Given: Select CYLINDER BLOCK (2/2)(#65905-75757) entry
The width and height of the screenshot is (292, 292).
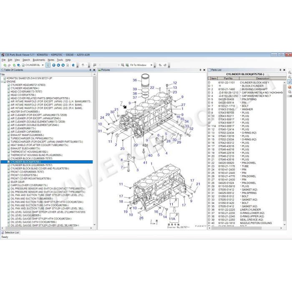Looking at the screenshot, I should 31,165.
